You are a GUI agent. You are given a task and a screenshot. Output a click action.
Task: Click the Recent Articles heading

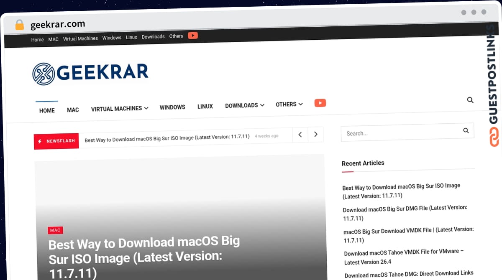(363, 163)
